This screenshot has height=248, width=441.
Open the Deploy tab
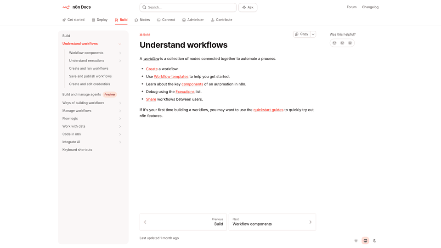pyautogui.click(x=100, y=20)
